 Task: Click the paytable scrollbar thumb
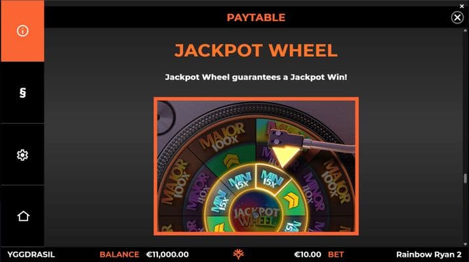pyautogui.click(x=465, y=178)
